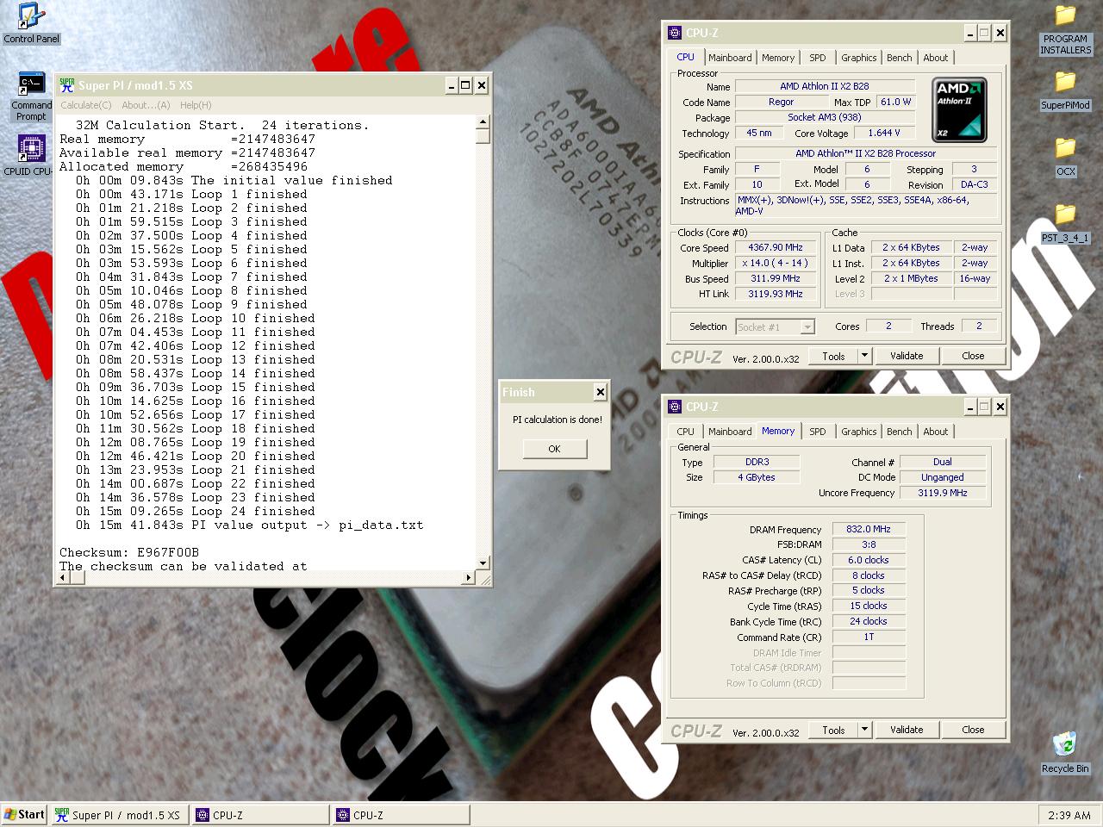Screen dimensions: 1103x827
Task: Select the SPD tab in lower CPU-Z window
Action: tap(817, 432)
